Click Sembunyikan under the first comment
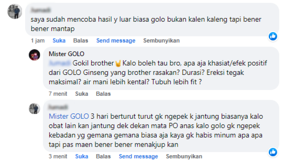Screen dimensions: 285x162 click(x=161, y=40)
